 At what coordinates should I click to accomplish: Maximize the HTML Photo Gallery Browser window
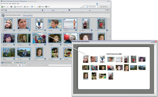coord(154,42)
